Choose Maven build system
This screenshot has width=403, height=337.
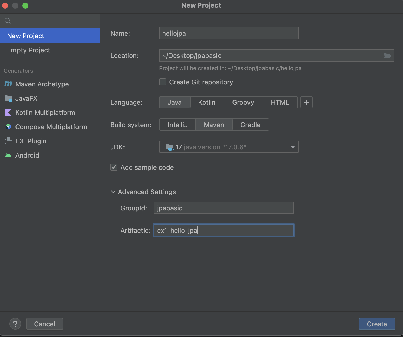pos(214,125)
